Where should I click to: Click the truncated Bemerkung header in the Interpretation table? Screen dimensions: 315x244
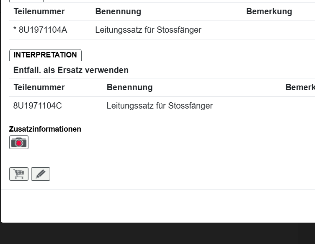click(x=300, y=87)
